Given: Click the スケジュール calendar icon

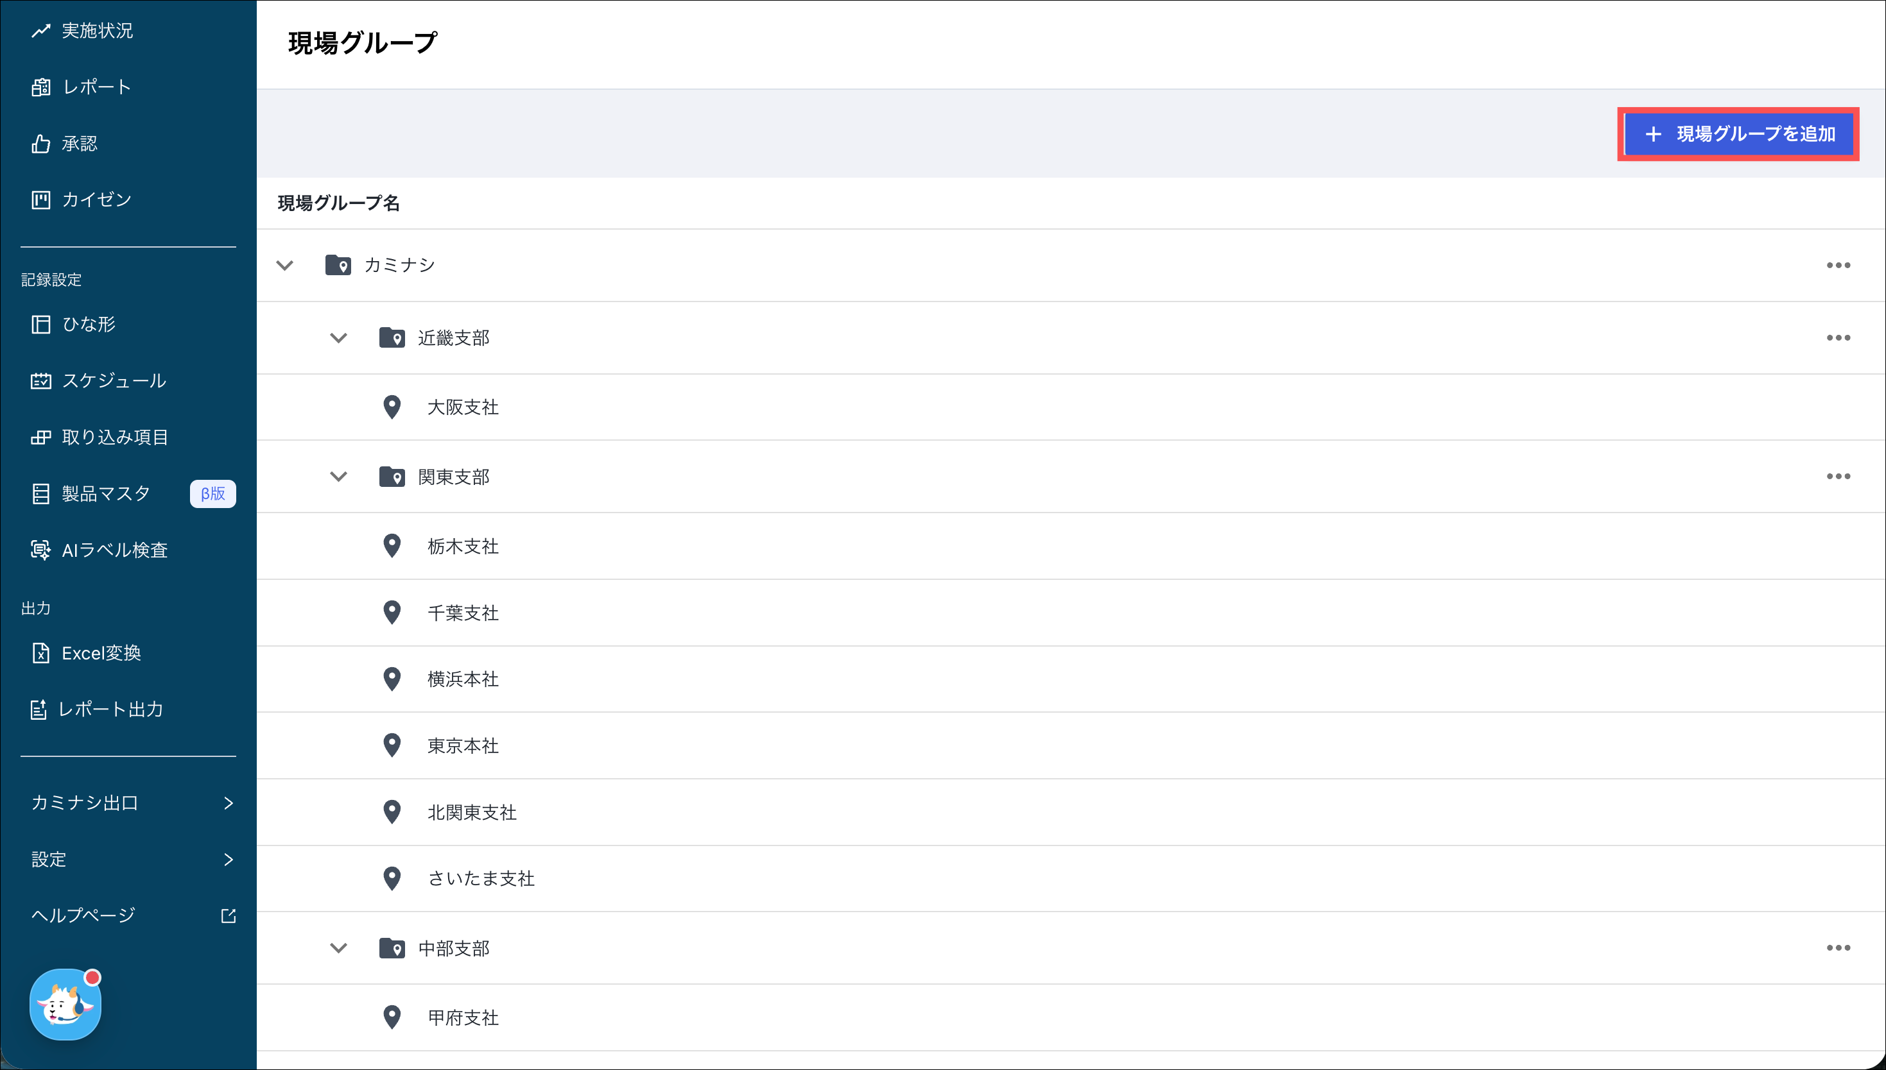Looking at the screenshot, I should [41, 380].
